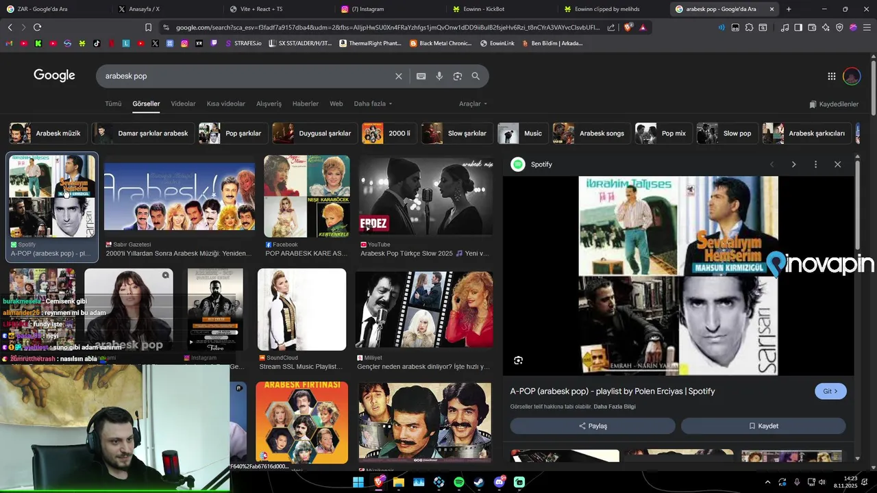Select the 2000 li filter chip

click(x=389, y=134)
